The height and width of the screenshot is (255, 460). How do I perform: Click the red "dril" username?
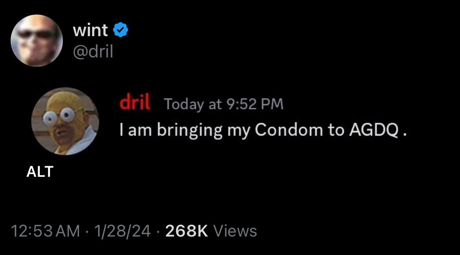pyautogui.click(x=135, y=103)
